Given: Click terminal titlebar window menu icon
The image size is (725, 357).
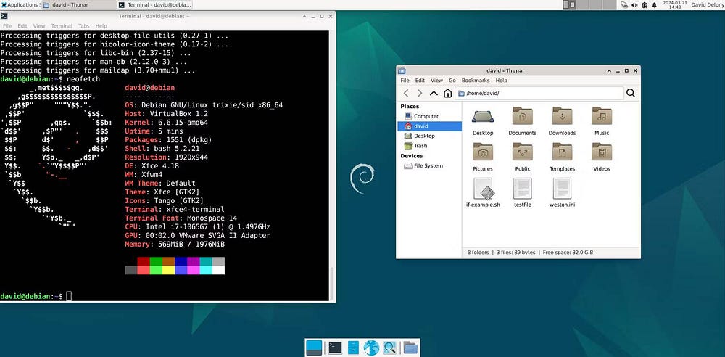Looking at the screenshot, I should 4,16.
